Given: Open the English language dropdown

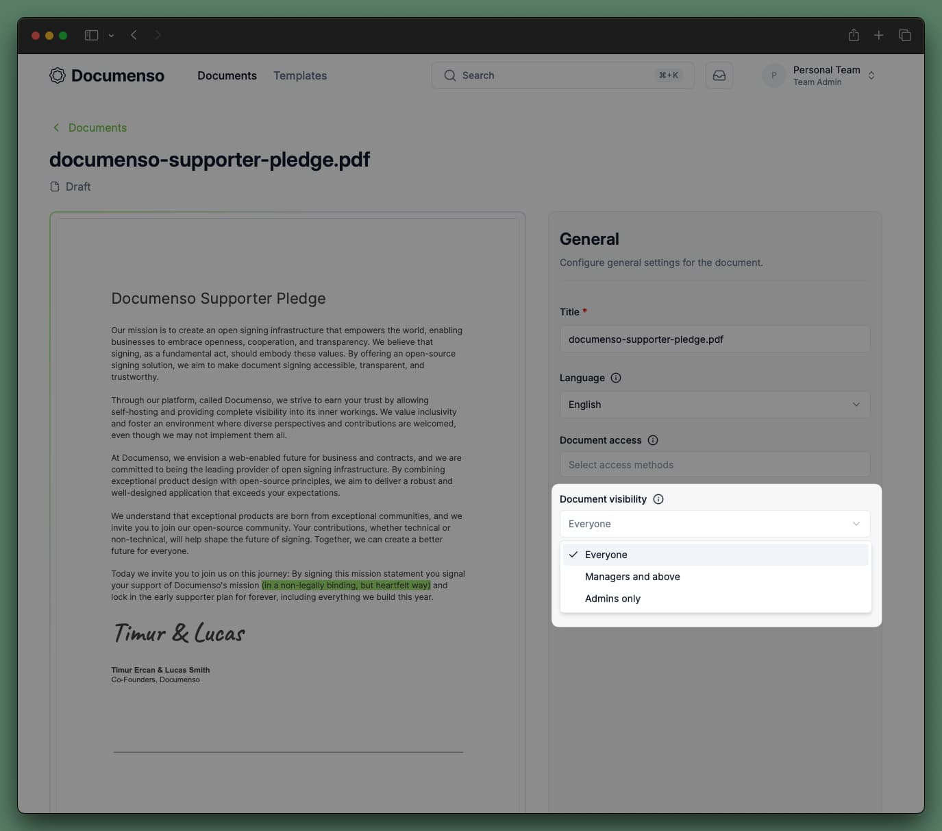Looking at the screenshot, I should (x=715, y=405).
